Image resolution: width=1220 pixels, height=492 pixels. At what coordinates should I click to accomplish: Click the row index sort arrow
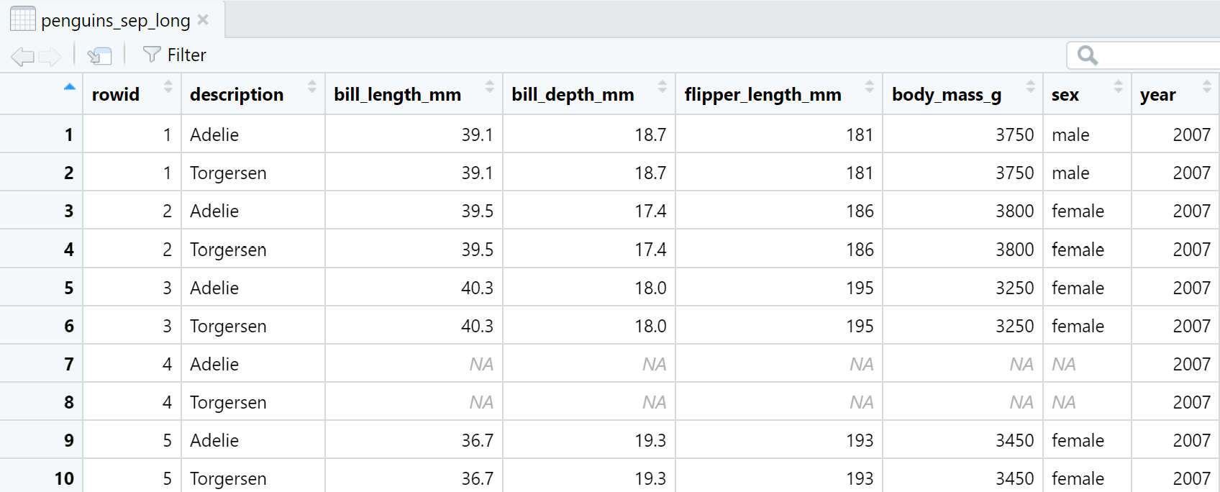tap(69, 87)
